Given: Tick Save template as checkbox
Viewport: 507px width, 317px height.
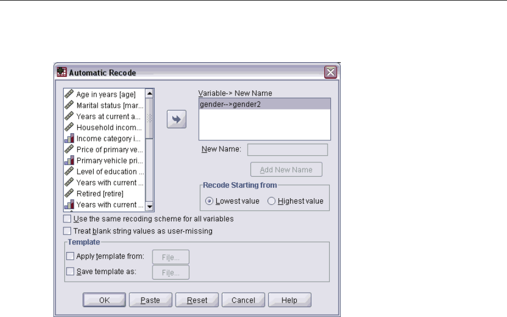Looking at the screenshot, I should pos(70,271).
